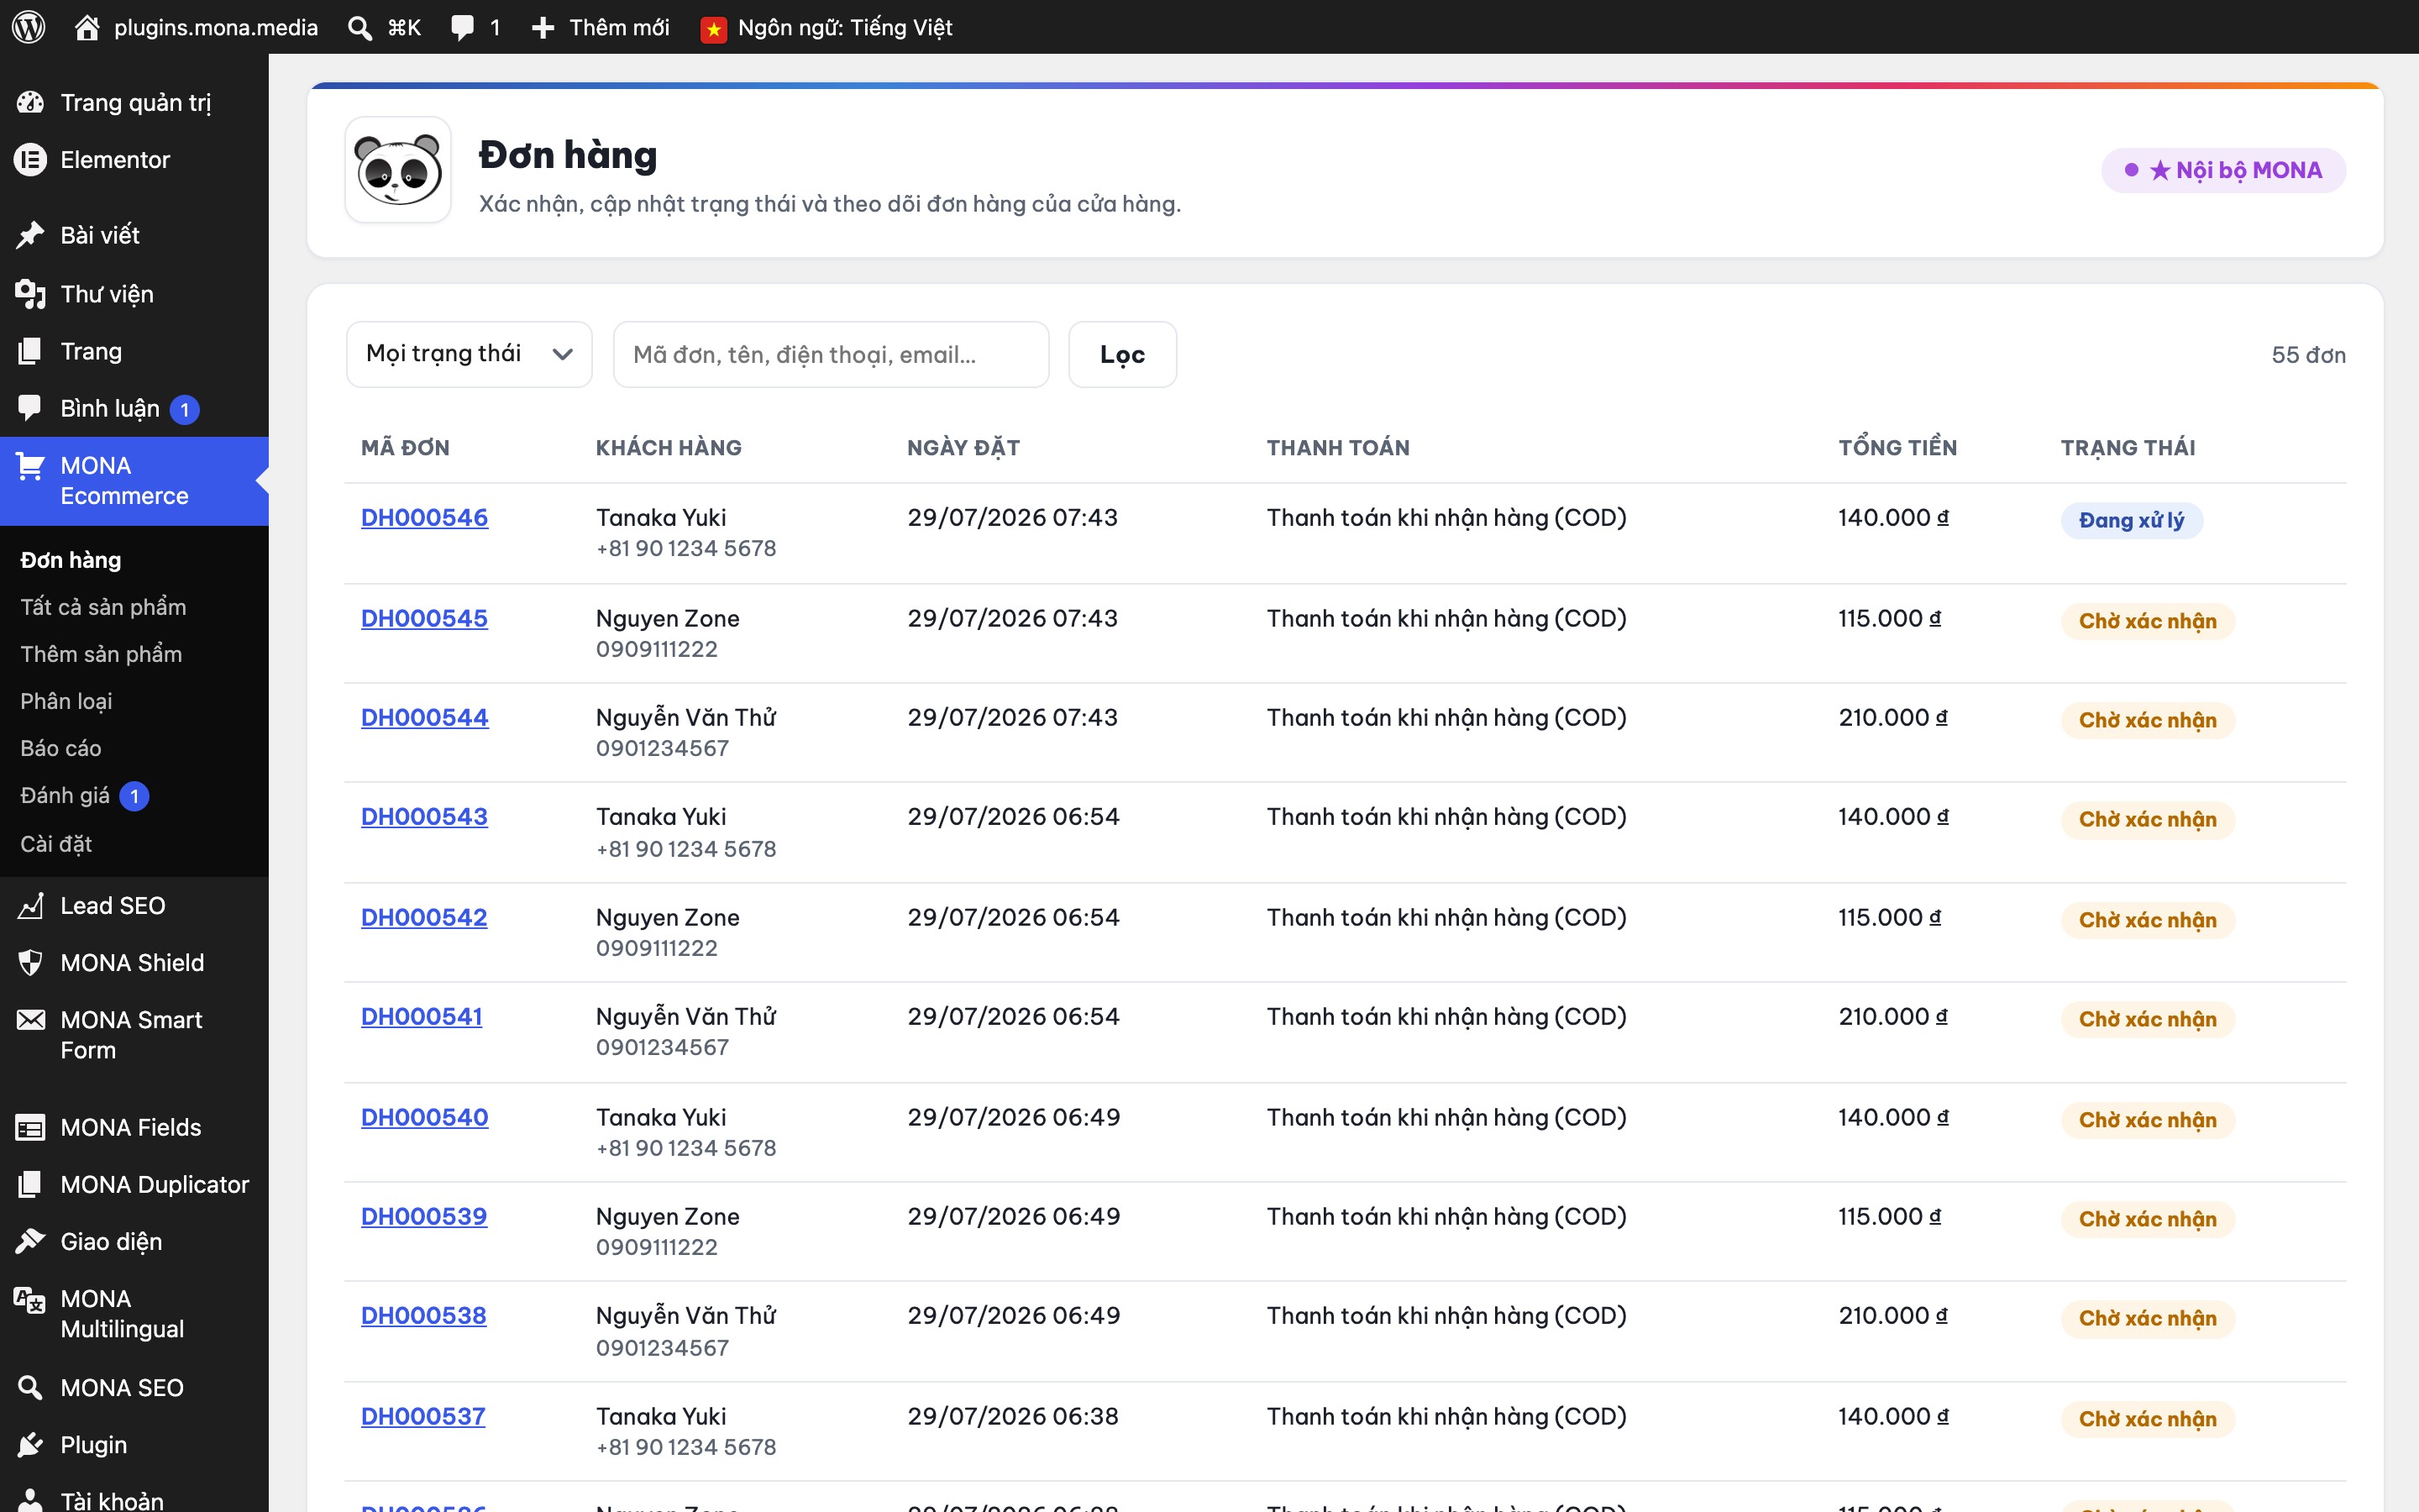The width and height of the screenshot is (2419, 1512).
Task: Open the Mọi trạng thái status dropdown
Action: click(x=469, y=354)
